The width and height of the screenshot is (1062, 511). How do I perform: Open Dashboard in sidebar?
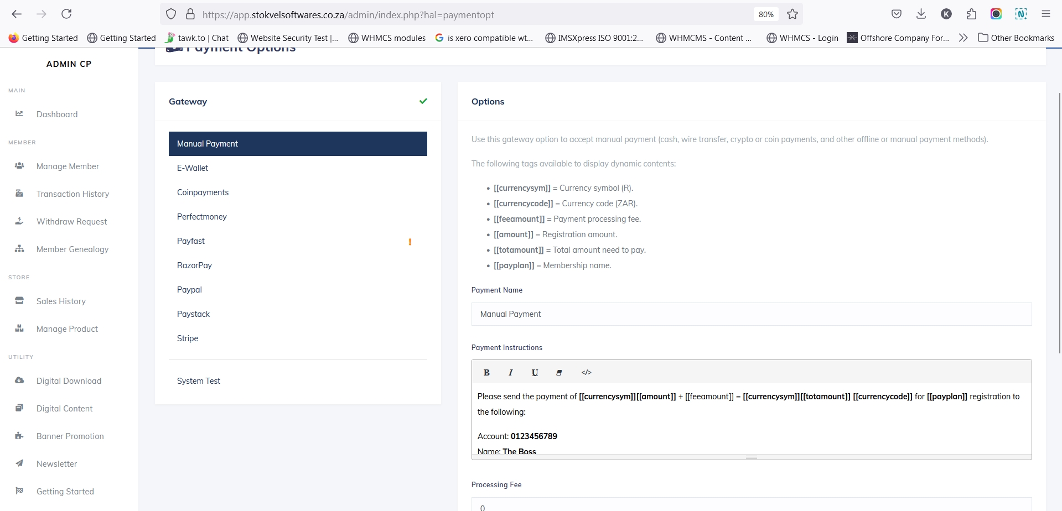pos(57,114)
